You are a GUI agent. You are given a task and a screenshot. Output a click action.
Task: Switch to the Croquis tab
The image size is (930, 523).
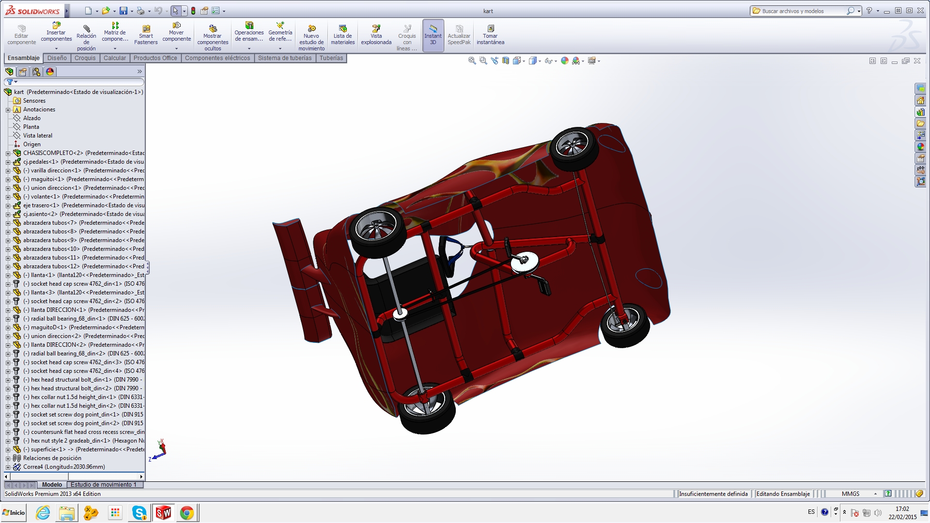[x=85, y=58]
